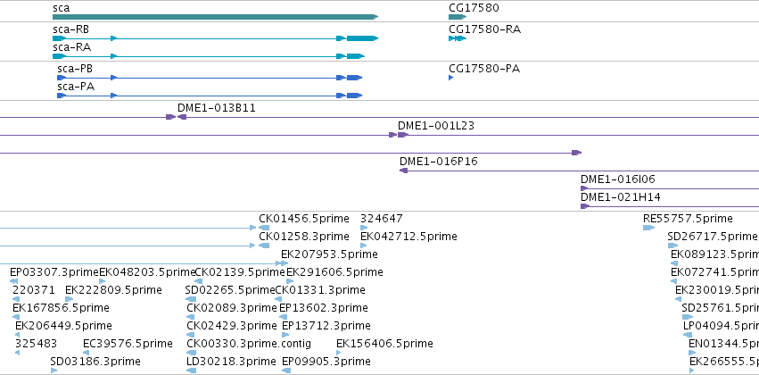The width and height of the screenshot is (759, 375).
Task: Click the CG17580-PA small arrow glyph
Action: 450,78
